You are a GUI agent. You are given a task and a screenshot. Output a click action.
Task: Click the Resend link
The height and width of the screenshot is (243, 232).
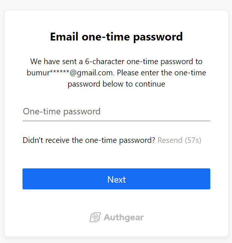(x=170, y=140)
